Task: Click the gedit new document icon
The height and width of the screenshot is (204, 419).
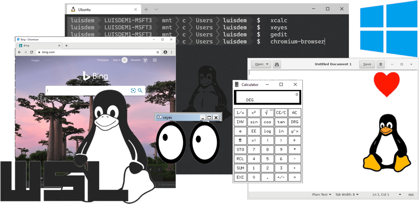Action: click(x=276, y=64)
